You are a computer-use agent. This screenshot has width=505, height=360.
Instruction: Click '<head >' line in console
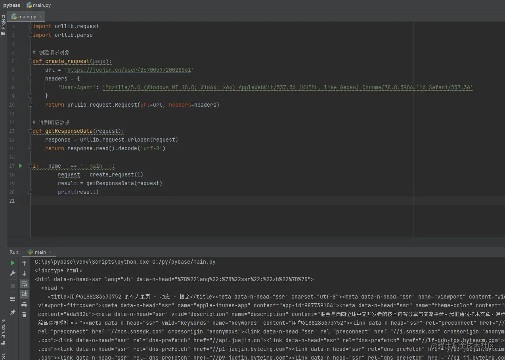(52, 288)
